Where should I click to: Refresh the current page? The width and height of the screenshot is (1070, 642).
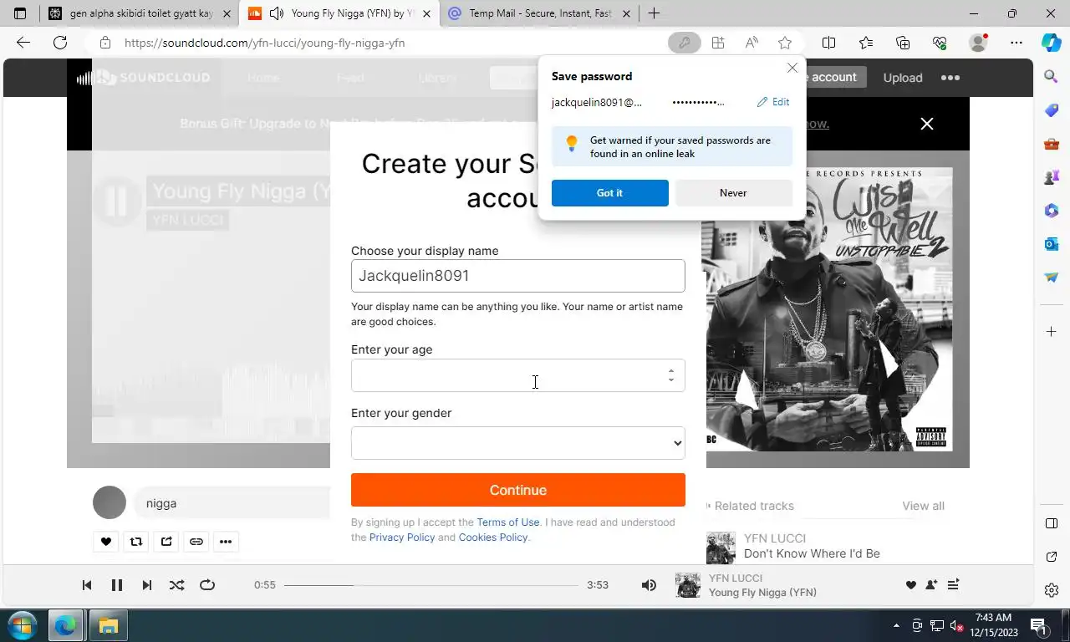[x=60, y=43]
